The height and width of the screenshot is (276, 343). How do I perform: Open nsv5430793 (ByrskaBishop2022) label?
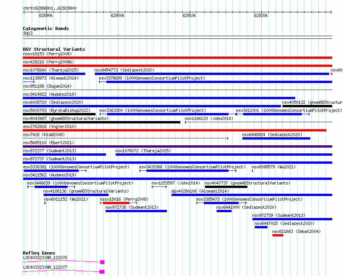(57, 110)
